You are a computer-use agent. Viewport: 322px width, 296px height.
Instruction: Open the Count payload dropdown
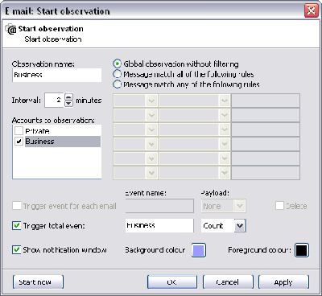click(240, 226)
